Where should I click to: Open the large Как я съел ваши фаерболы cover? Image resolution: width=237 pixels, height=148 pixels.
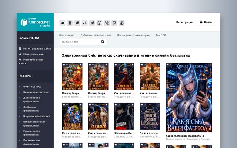click(x=189, y=98)
